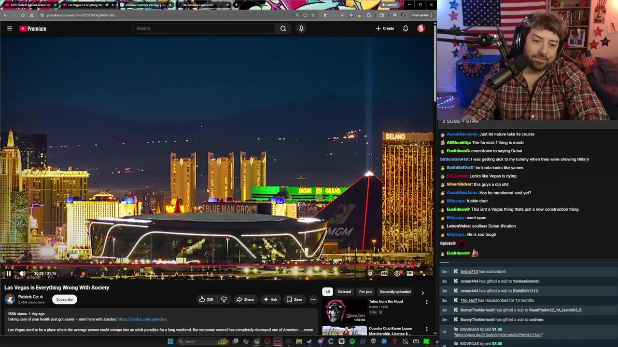Share this video

tap(245, 299)
